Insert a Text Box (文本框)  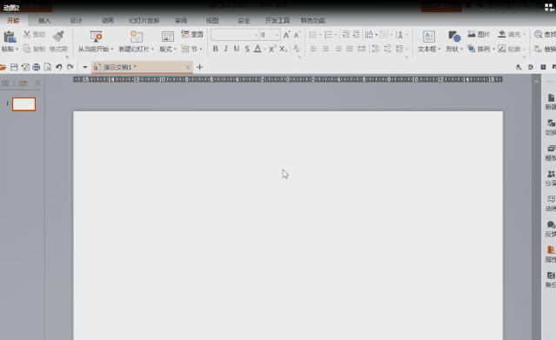click(x=429, y=37)
